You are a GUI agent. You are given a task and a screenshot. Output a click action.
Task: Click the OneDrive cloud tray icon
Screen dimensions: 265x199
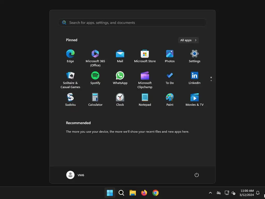tap(219, 193)
